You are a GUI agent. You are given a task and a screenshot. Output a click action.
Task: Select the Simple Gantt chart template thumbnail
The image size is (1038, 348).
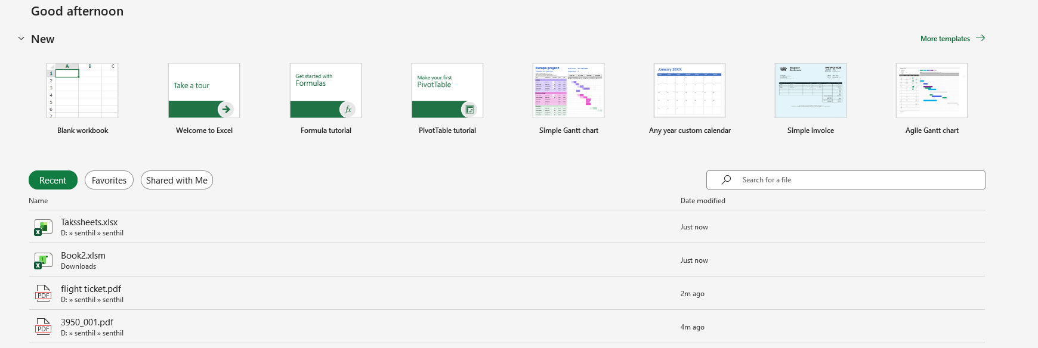pyautogui.click(x=569, y=91)
